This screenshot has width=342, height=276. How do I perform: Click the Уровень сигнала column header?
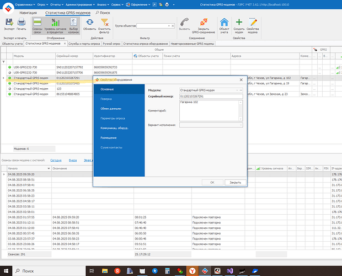pyautogui.click(x=271, y=168)
